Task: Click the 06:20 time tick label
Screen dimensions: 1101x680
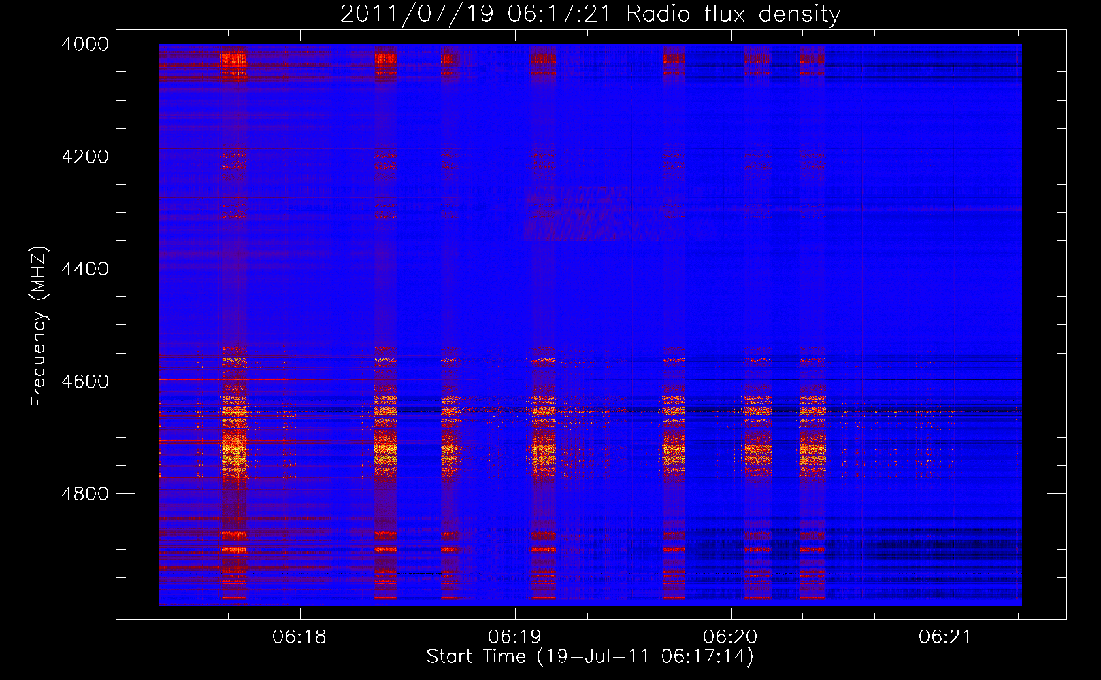Action: click(730, 637)
